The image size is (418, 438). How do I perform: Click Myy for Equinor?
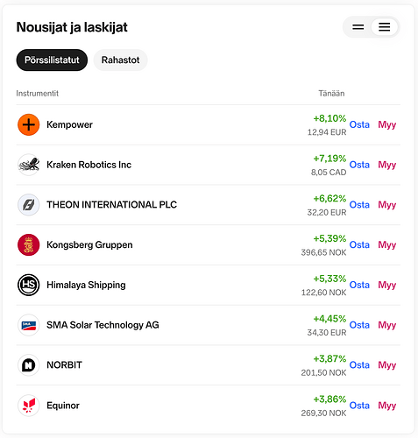[387, 406]
